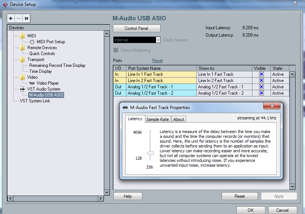Uncheck Visible for Line In 1 Fast Track
Screen dimensions: 305x214
(261, 74)
